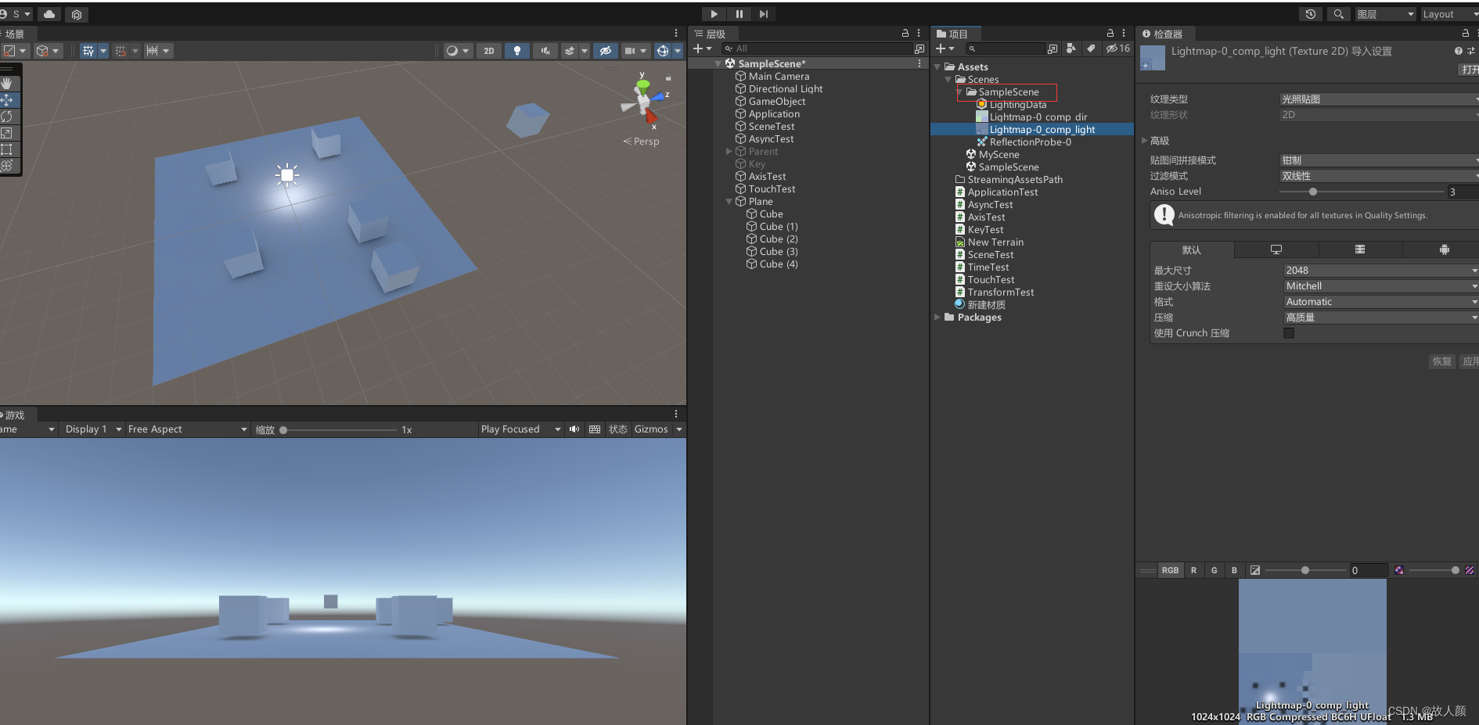Adjust the Game view zoom (缩放) slider
Image resolution: width=1479 pixels, height=725 pixels.
tap(340, 429)
